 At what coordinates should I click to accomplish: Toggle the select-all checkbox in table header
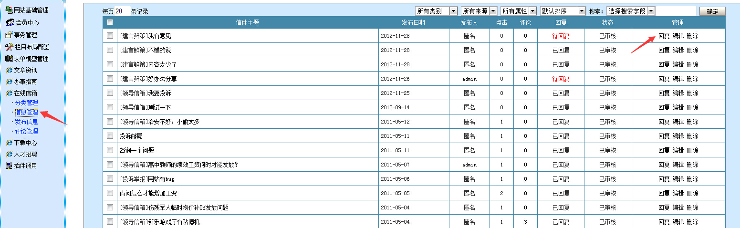(110, 22)
